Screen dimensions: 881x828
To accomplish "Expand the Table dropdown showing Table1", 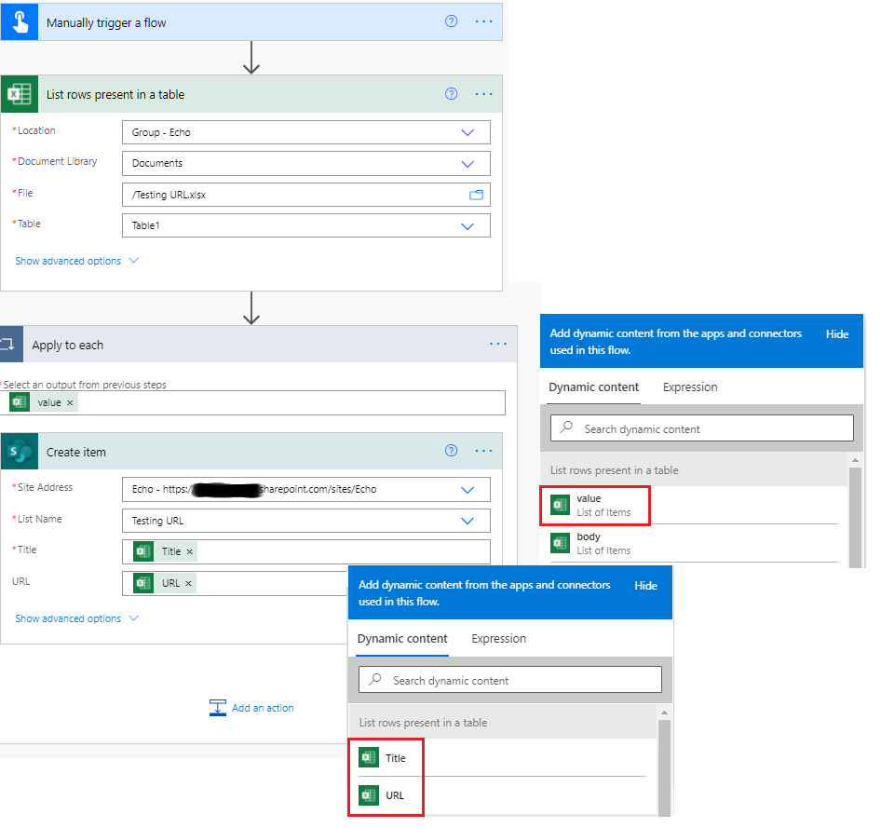I will (468, 226).
